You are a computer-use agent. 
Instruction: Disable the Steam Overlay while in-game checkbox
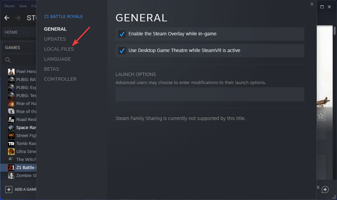coord(122,34)
